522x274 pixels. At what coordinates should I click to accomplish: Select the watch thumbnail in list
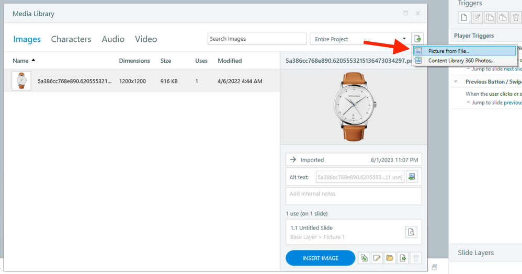[x=21, y=81]
